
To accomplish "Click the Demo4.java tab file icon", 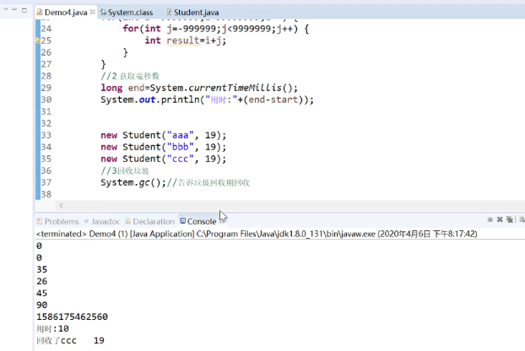I will click(x=40, y=12).
